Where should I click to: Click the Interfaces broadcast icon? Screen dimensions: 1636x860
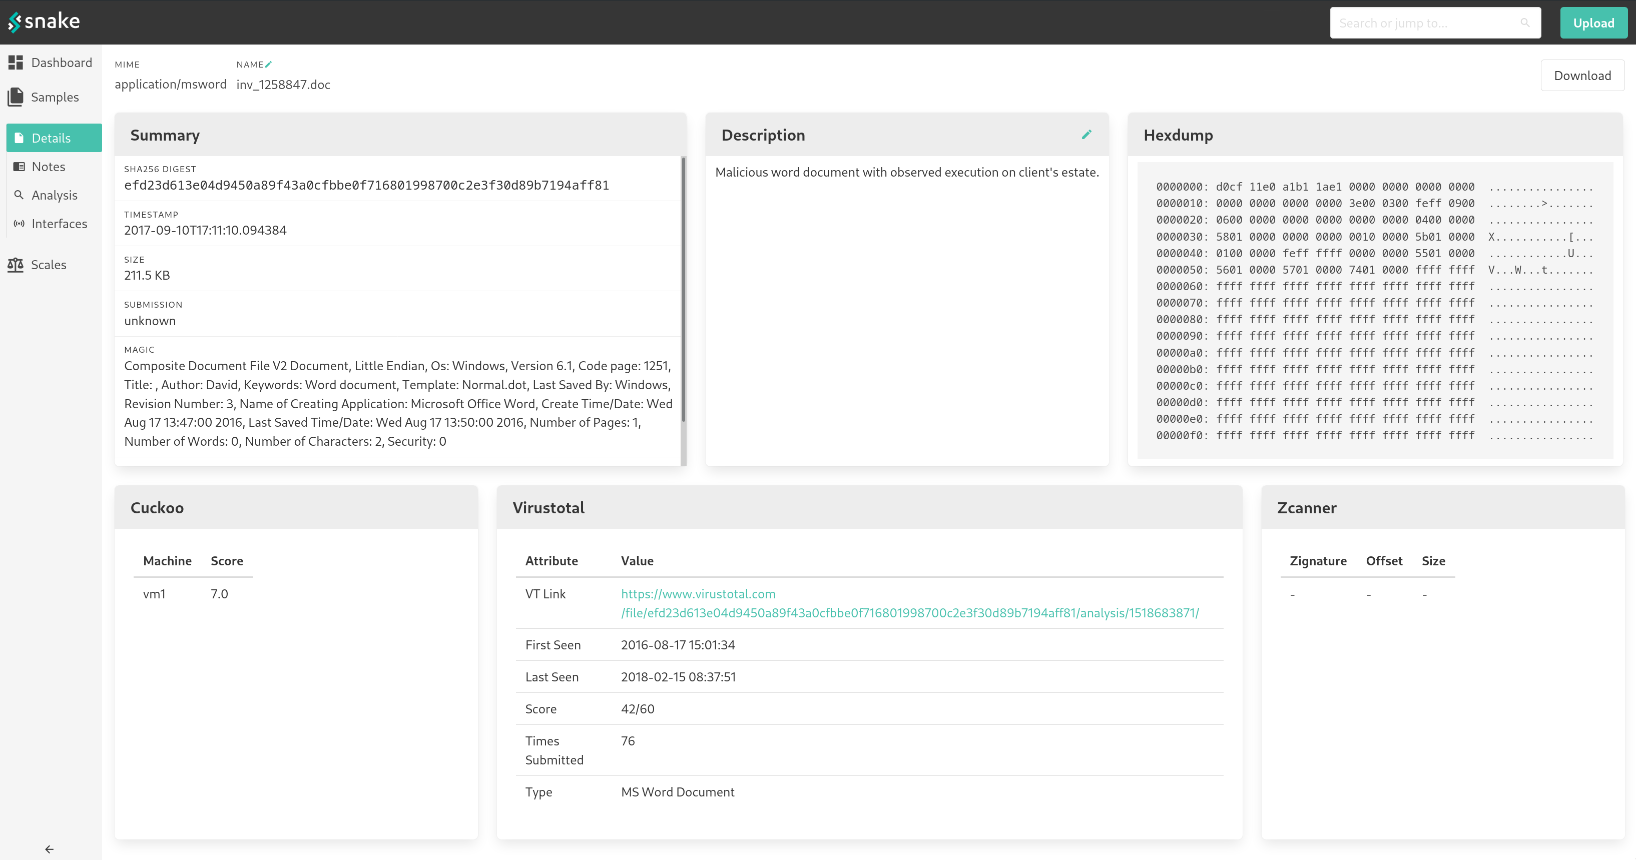[x=19, y=224]
